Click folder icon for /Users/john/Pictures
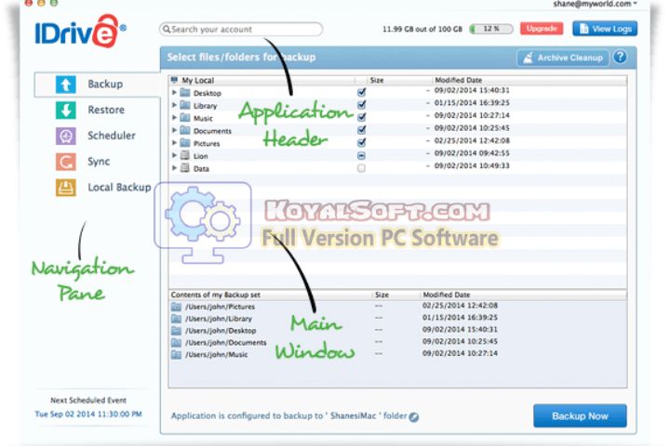This screenshot has width=670, height=446. click(x=176, y=307)
